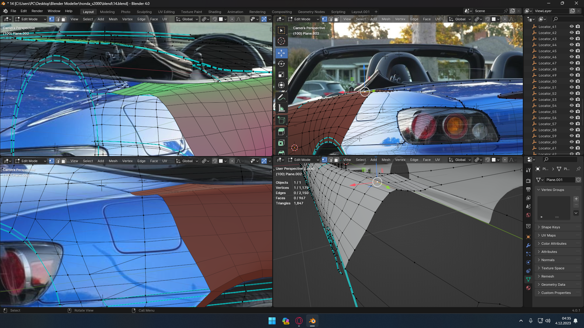Viewport: 584px width, 328px height.
Task: Expand the Geometry Data panel
Action: point(553,285)
